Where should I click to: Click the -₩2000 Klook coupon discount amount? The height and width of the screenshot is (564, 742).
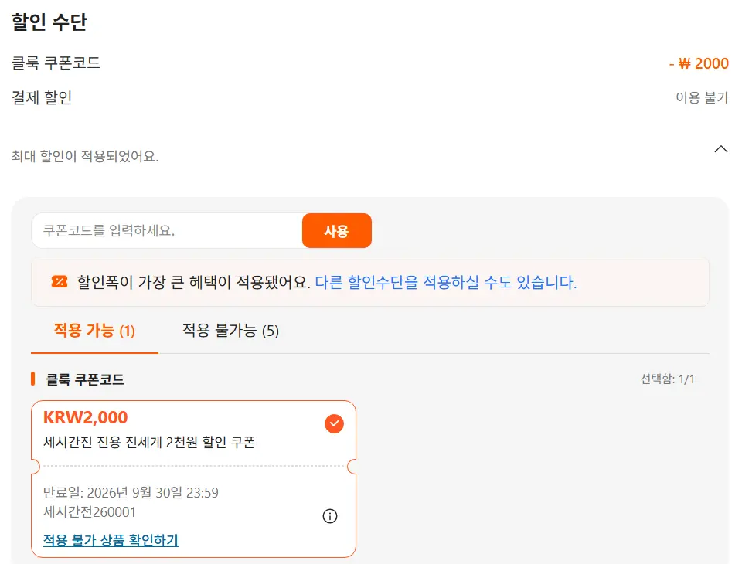pos(699,63)
